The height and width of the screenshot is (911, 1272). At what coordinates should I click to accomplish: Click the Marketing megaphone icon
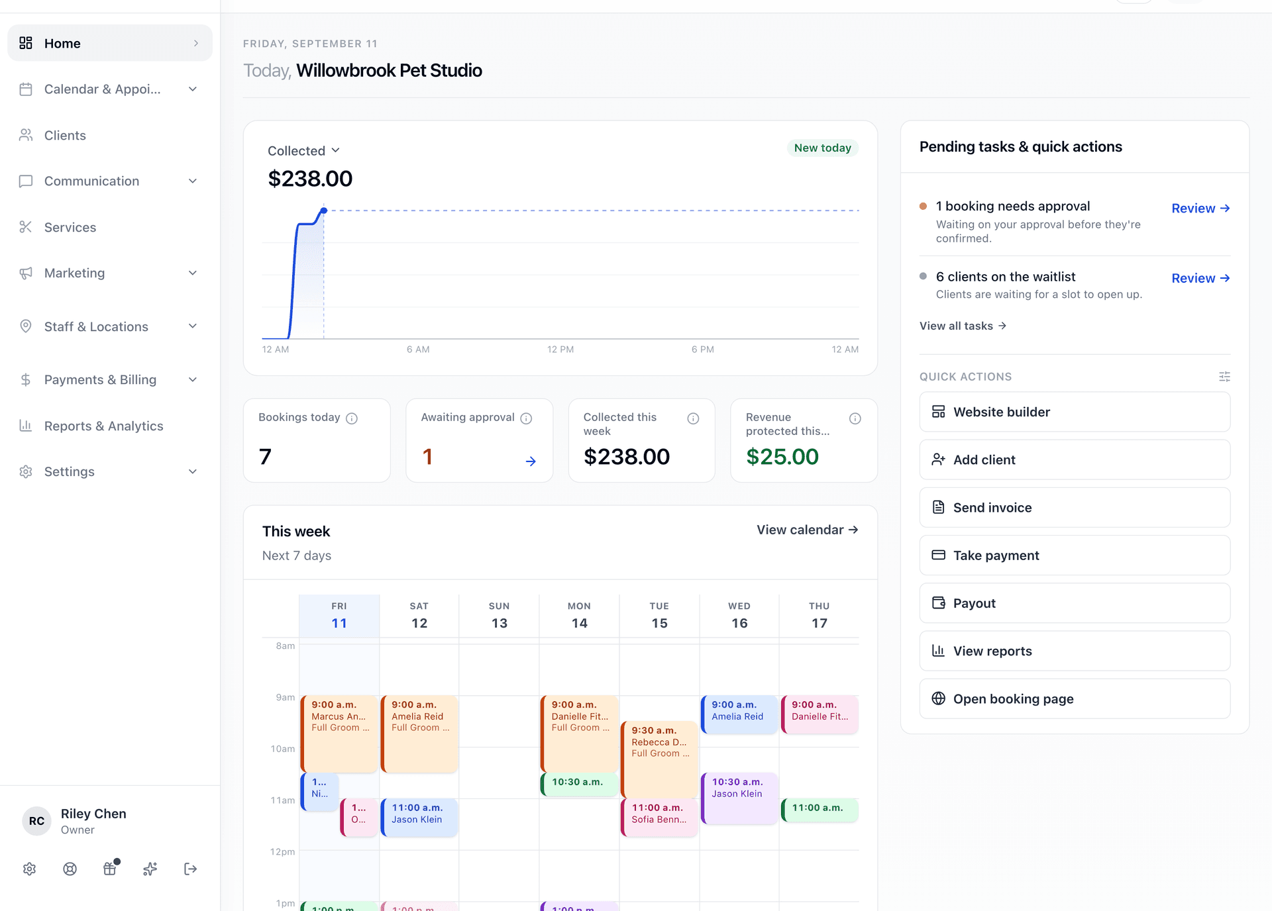point(26,273)
